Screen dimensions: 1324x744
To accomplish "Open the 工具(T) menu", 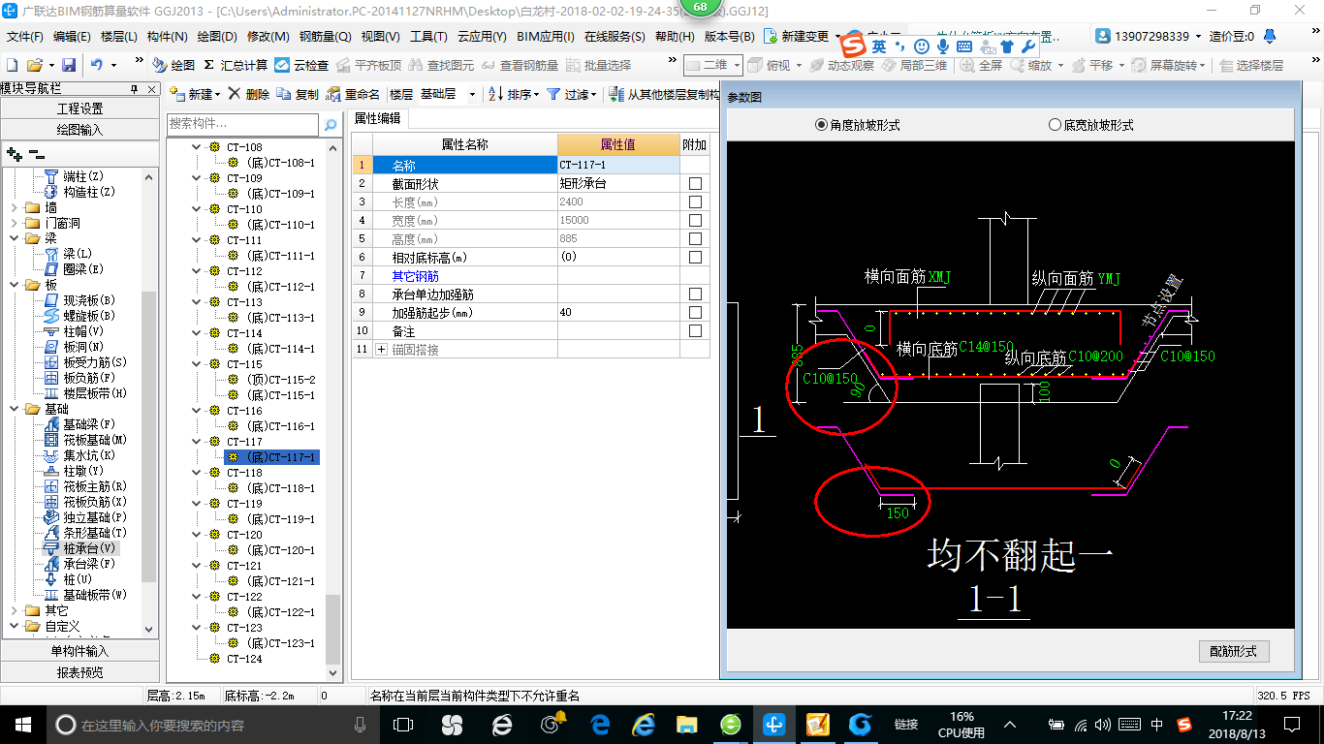I will pos(428,37).
